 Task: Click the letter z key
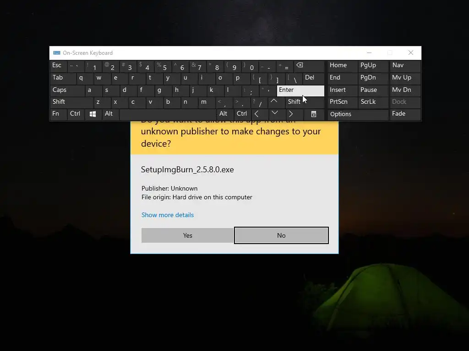pyautogui.click(x=102, y=102)
